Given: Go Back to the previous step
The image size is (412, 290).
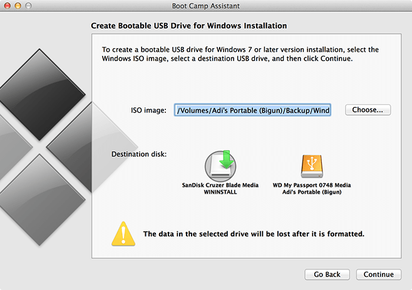Looking at the screenshot, I should (327, 274).
